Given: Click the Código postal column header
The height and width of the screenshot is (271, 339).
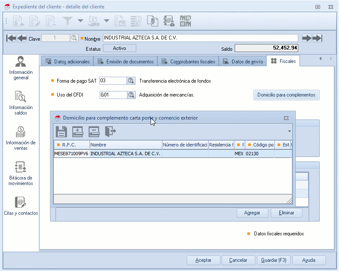Looking at the screenshot, I should (x=260, y=145).
